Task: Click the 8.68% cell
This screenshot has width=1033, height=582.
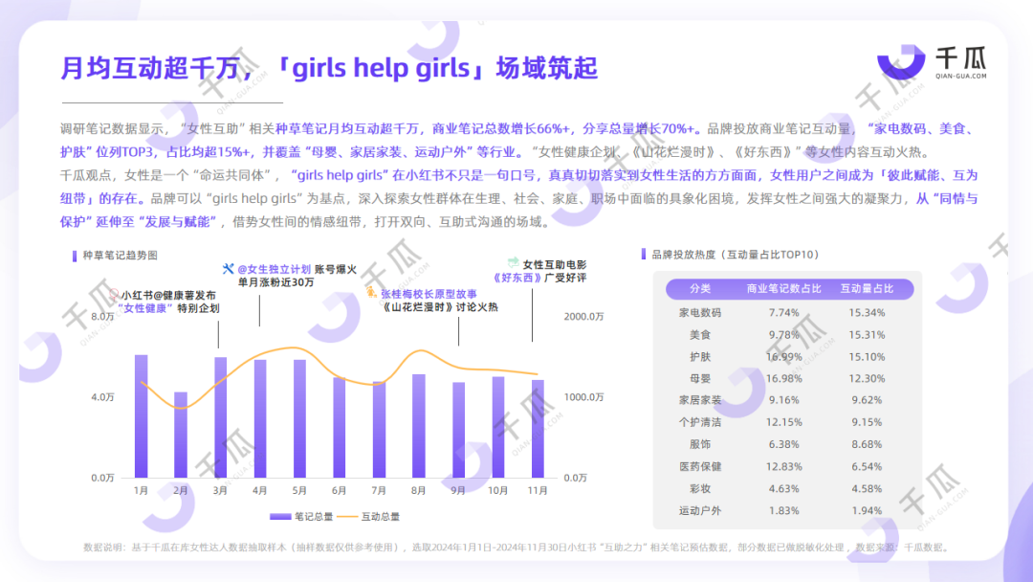Action: [867, 444]
